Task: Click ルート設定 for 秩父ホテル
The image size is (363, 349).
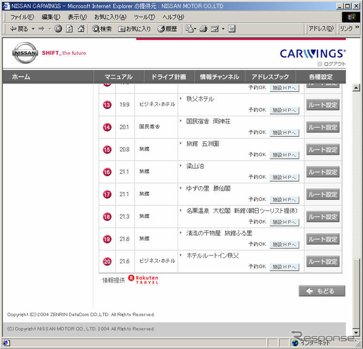Action: [x=323, y=105]
